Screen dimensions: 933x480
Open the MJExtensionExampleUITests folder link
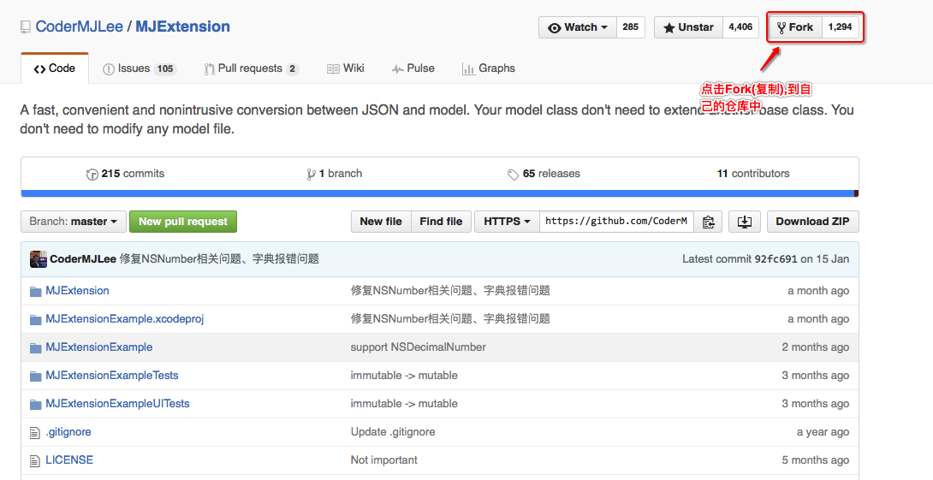[x=117, y=404]
